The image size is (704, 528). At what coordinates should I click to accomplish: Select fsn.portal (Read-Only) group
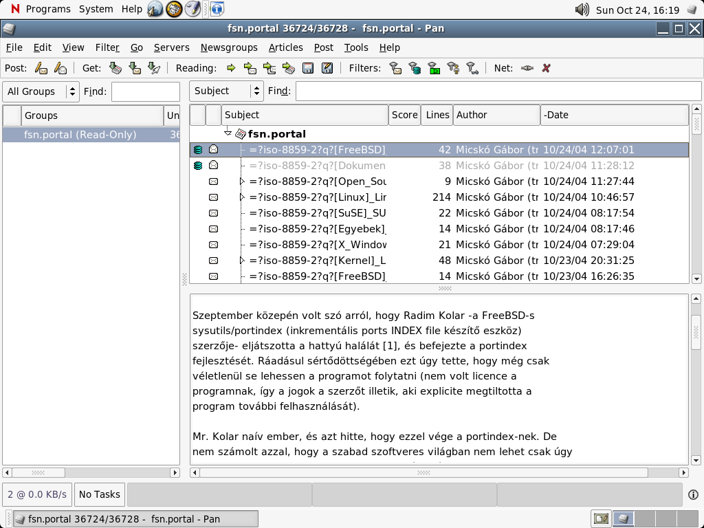91,135
